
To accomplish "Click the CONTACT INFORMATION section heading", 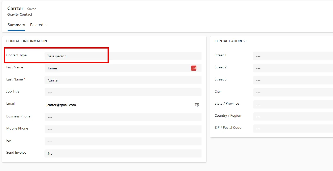I will coord(27,41).
